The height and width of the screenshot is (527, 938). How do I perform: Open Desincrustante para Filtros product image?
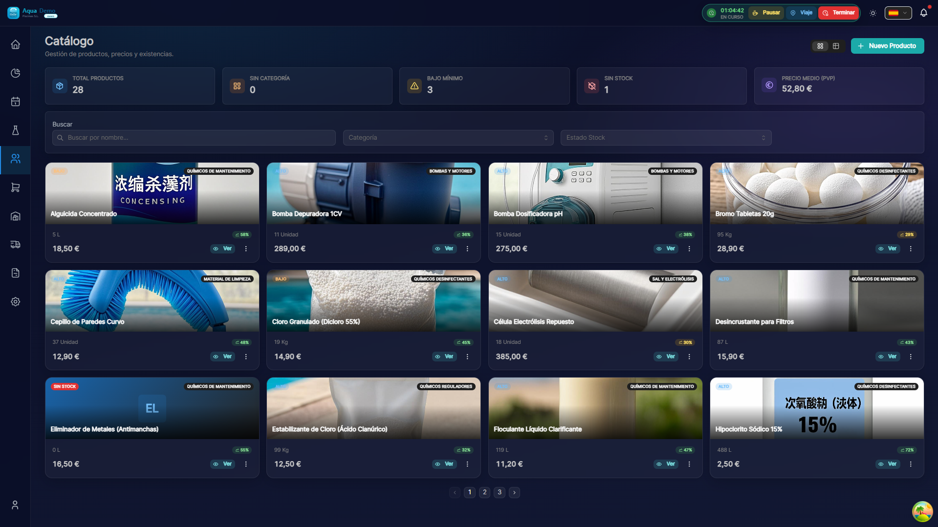[817, 301]
